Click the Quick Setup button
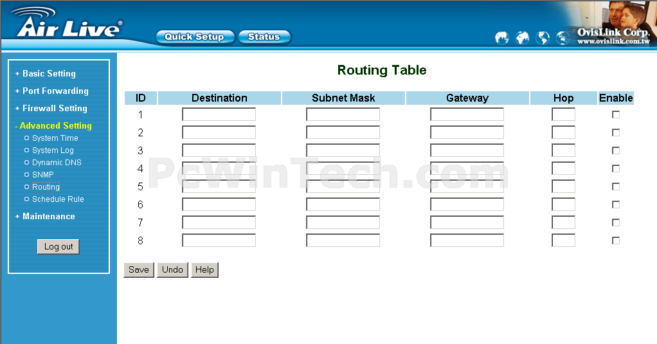 click(x=194, y=37)
